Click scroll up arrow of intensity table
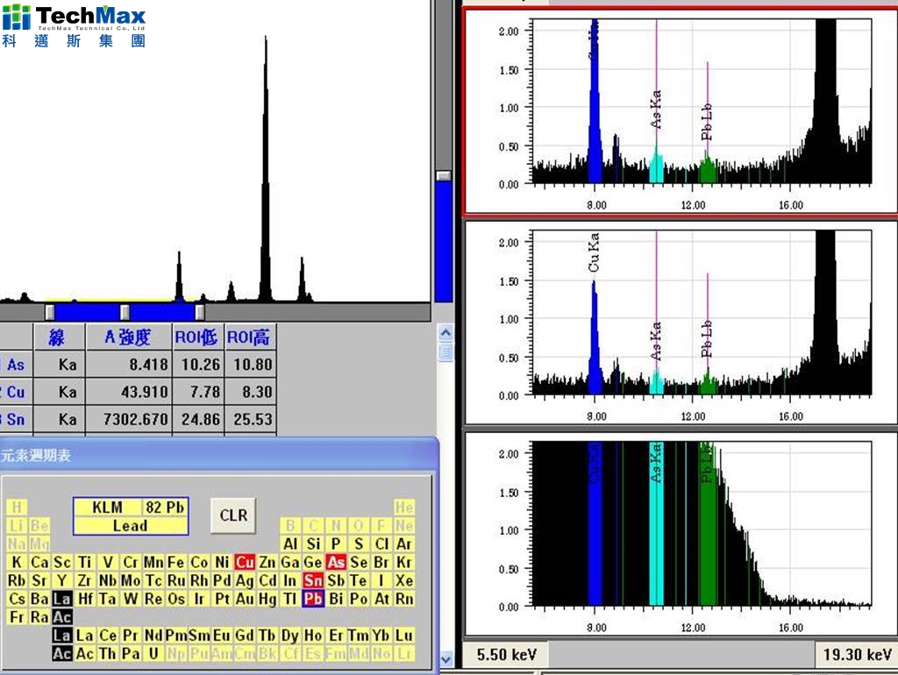 (445, 332)
